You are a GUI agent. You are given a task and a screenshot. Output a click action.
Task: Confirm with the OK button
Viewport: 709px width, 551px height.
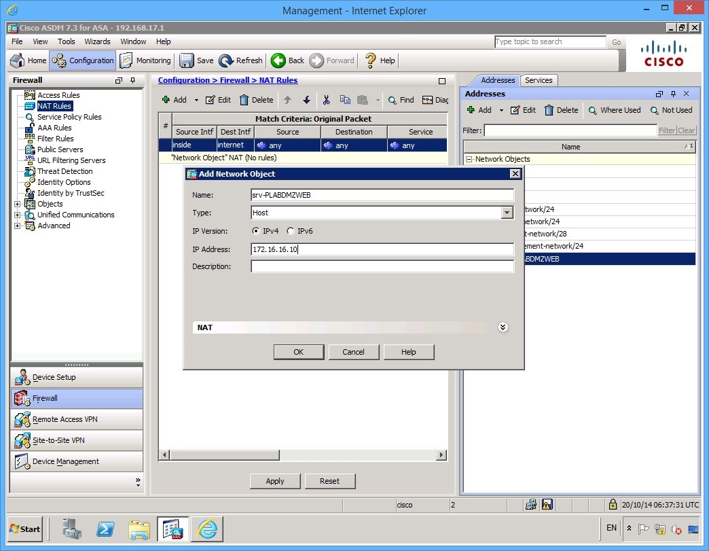pyautogui.click(x=298, y=352)
